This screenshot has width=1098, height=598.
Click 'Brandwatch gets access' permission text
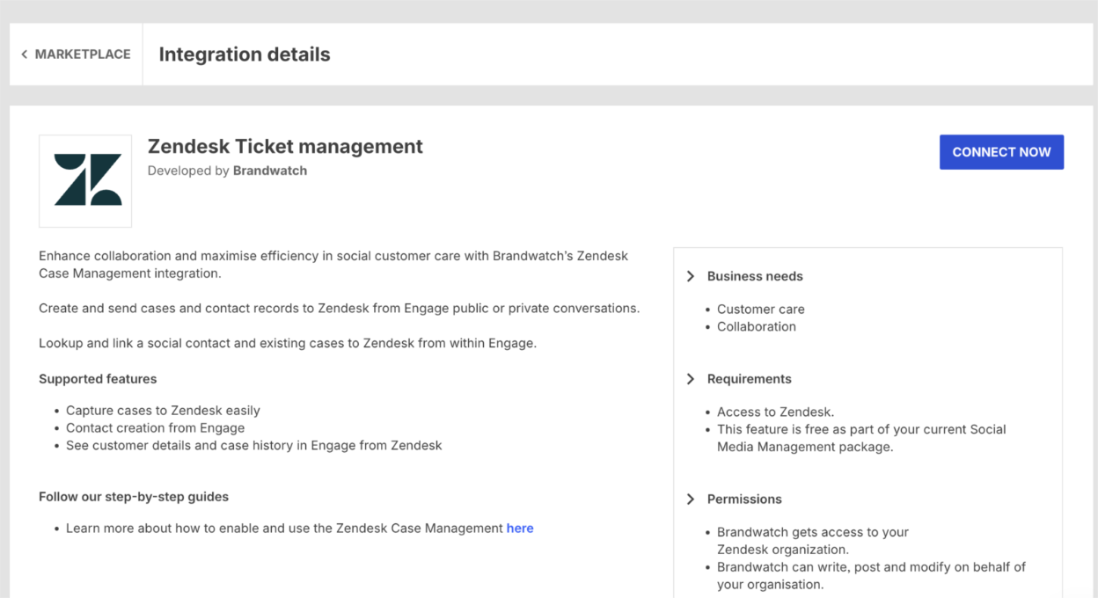(813, 541)
